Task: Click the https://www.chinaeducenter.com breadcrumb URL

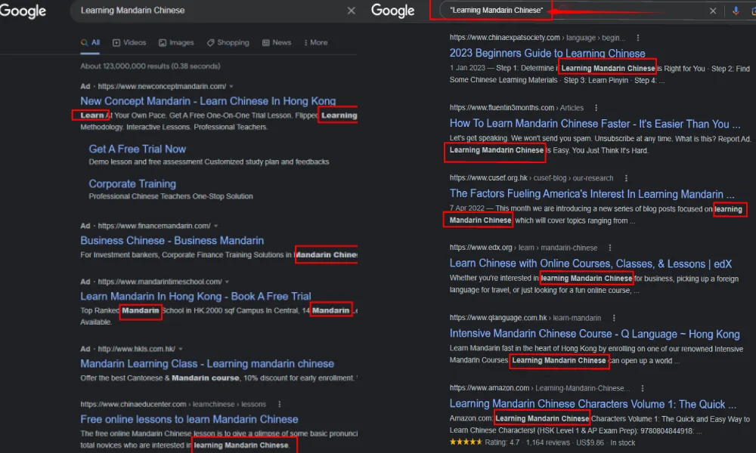Action: [x=133, y=405]
